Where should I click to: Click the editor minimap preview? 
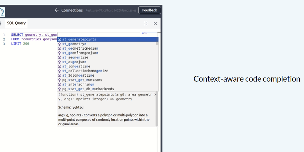[145, 33]
